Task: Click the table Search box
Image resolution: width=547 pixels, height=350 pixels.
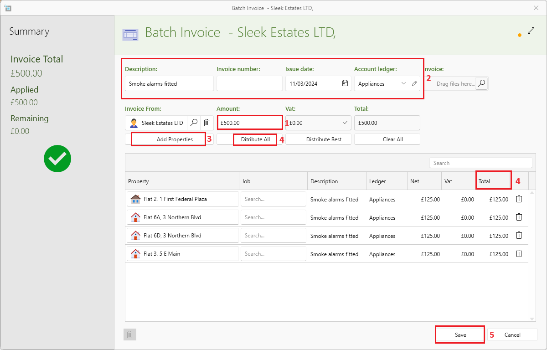Action: [x=480, y=163]
